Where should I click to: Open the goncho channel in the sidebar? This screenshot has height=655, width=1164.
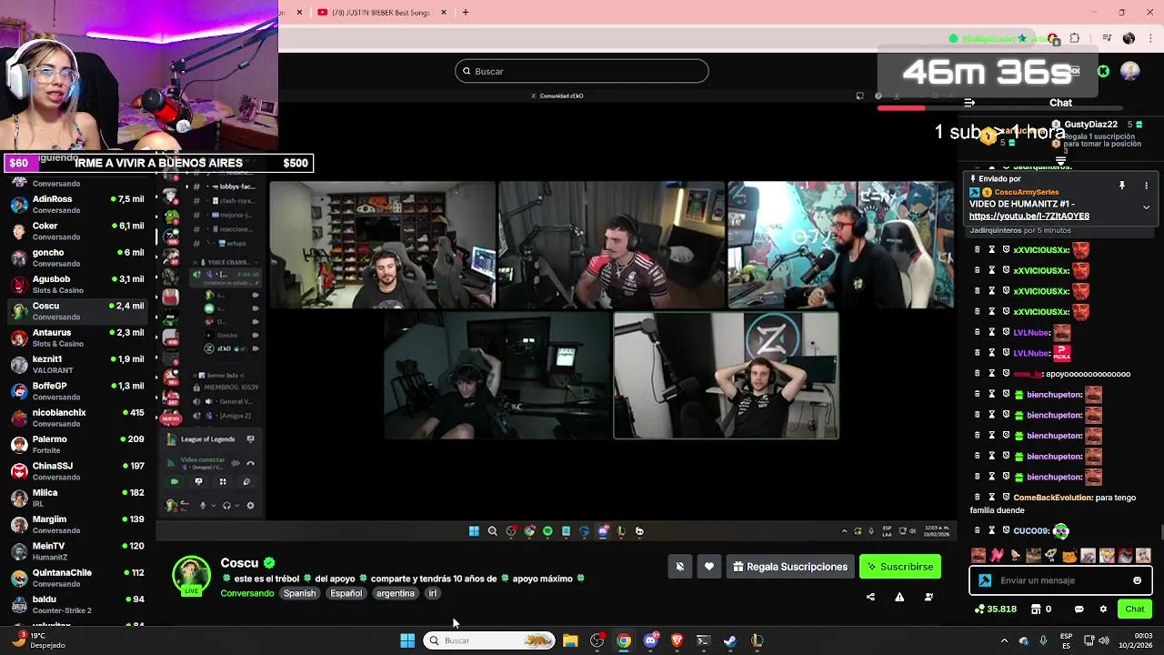pos(78,257)
